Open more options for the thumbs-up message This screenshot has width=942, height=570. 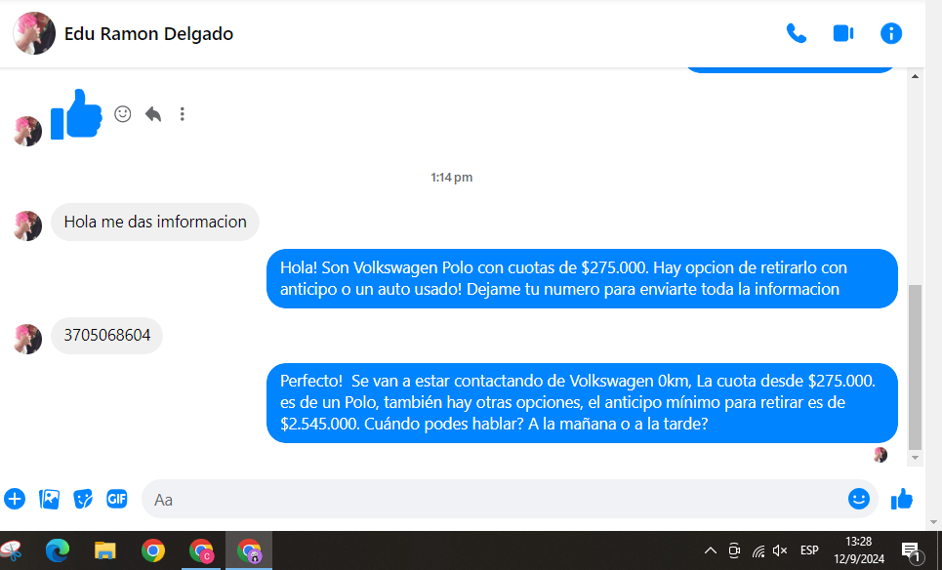(182, 114)
